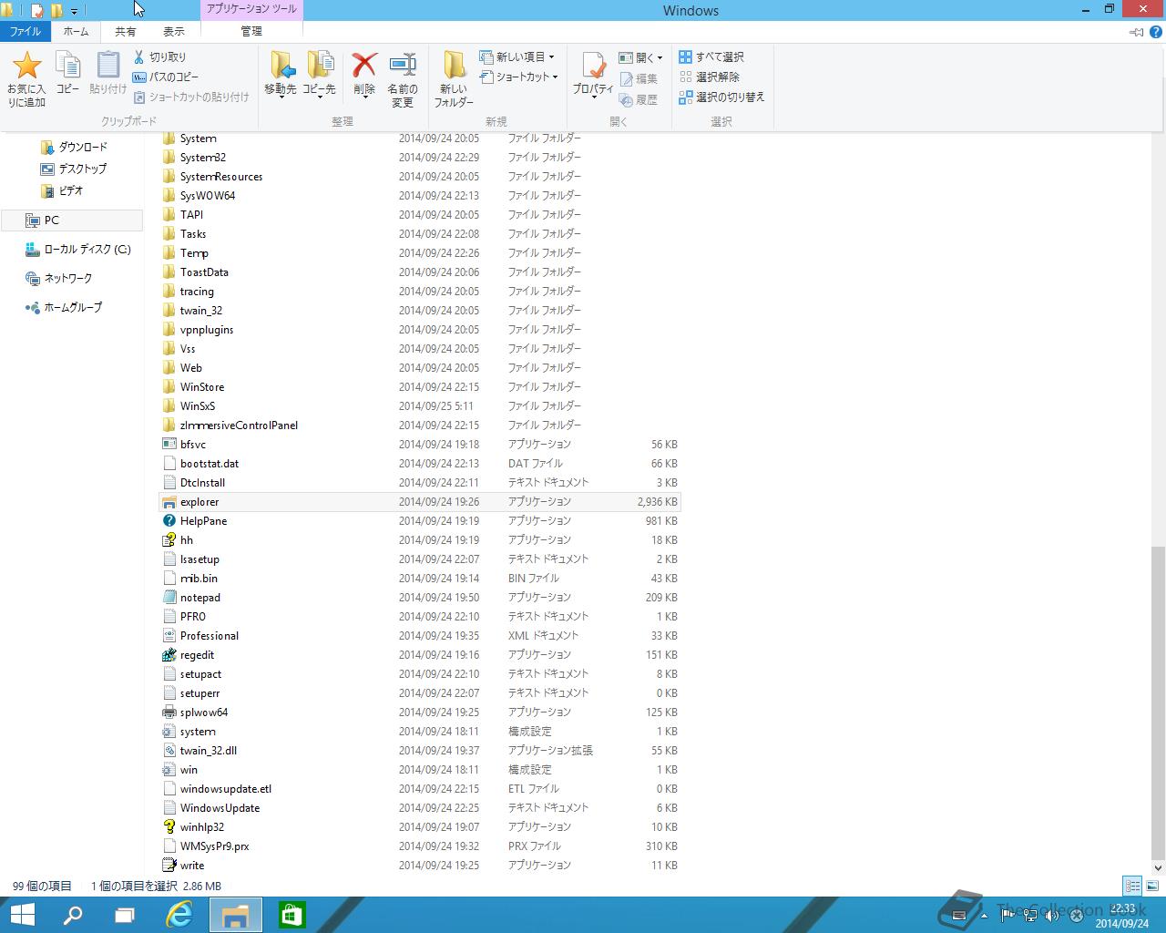Select the hh application icon
The height and width of the screenshot is (933, 1166).
pyautogui.click(x=169, y=539)
